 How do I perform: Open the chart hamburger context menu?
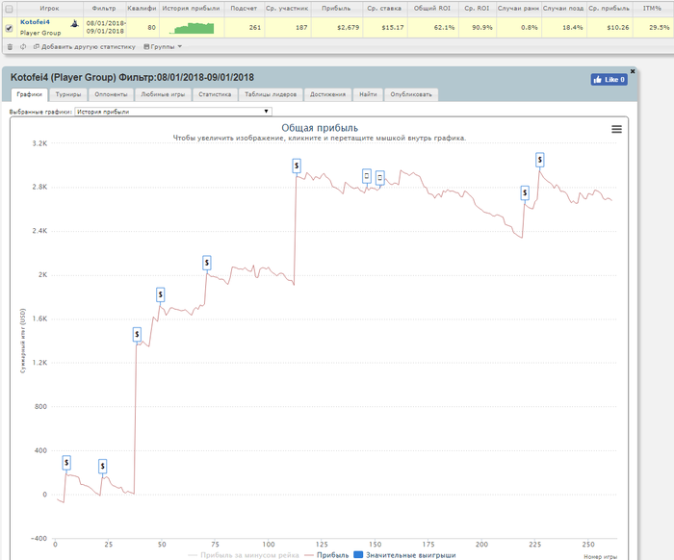[616, 129]
